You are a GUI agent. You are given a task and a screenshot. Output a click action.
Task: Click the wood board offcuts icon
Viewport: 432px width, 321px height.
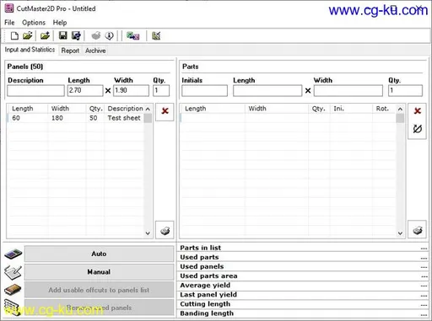(13, 290)
